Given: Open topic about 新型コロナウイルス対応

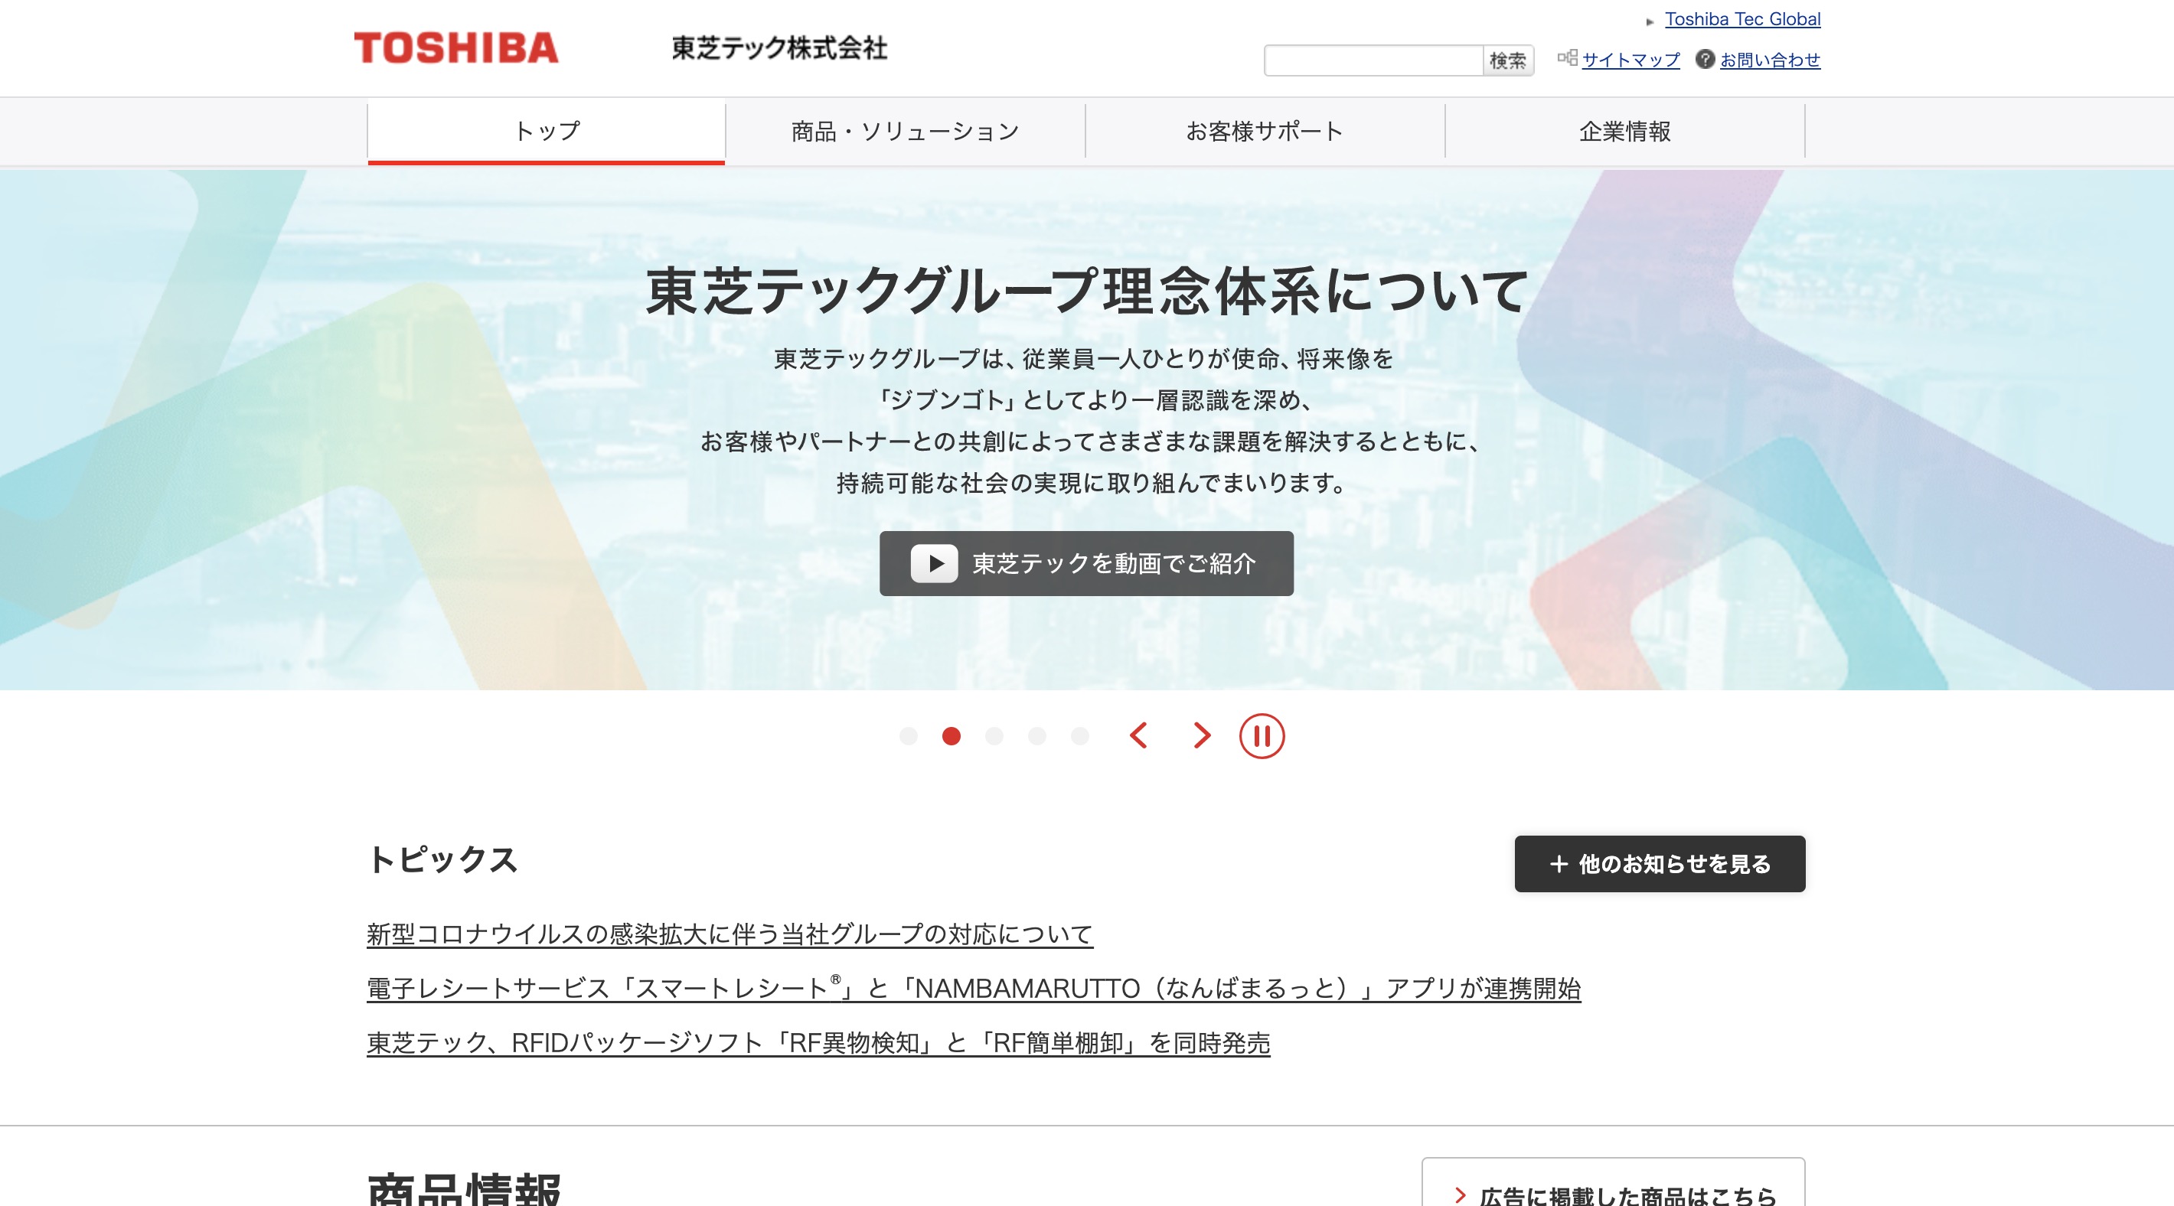Looking at the screenshot, I should pyautogui.click(x=730, y=934).
